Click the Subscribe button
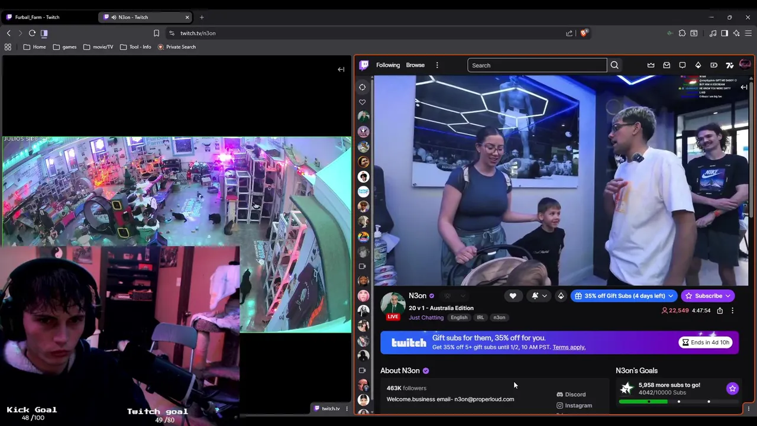 click(x=709, y=296)
